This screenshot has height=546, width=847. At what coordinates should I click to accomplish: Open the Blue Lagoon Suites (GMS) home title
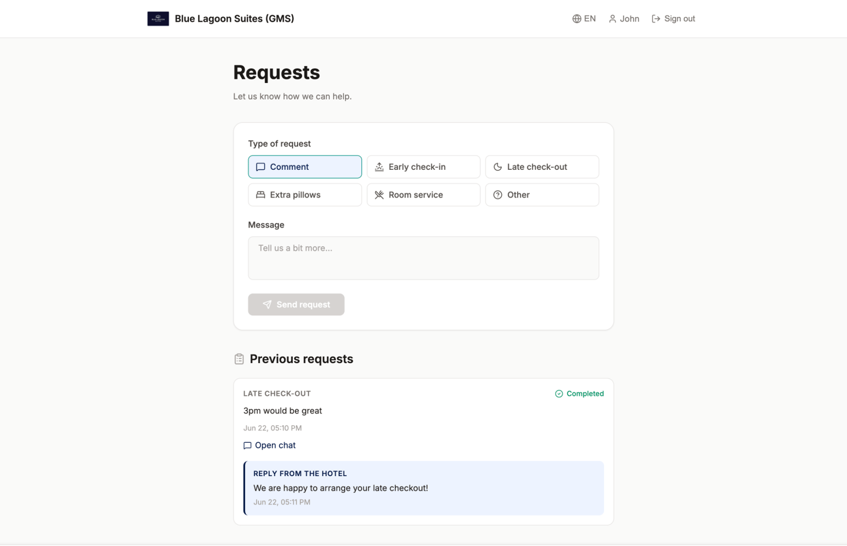click(235, 19)
